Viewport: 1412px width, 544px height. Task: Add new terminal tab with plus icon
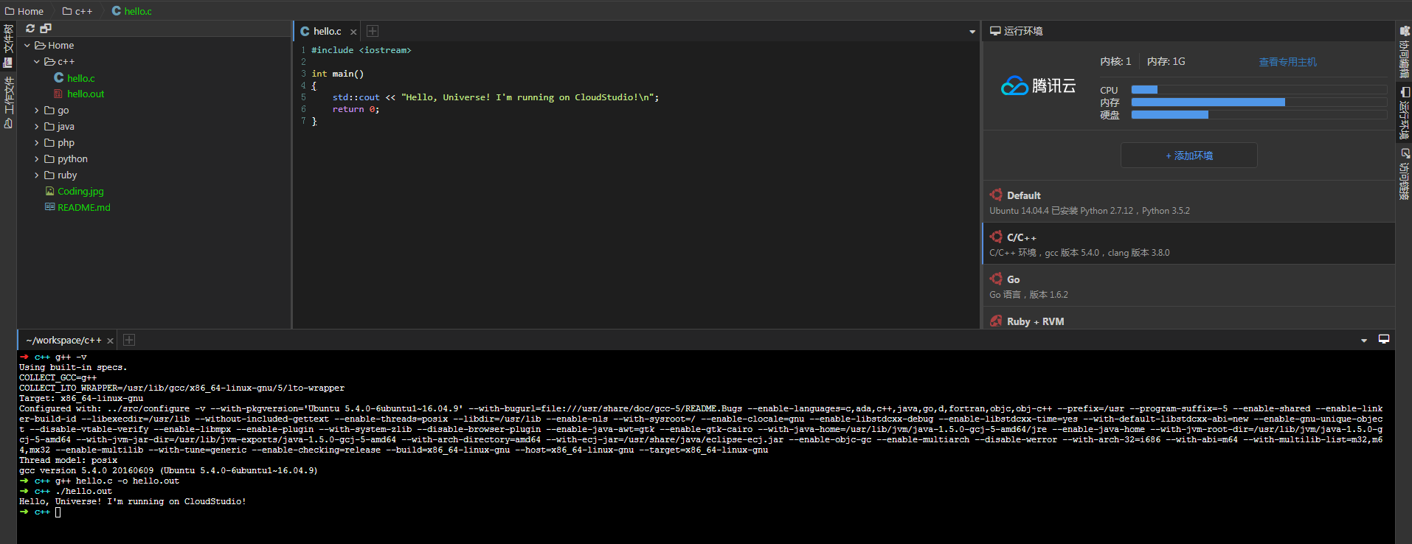click(x=129, y=340)
